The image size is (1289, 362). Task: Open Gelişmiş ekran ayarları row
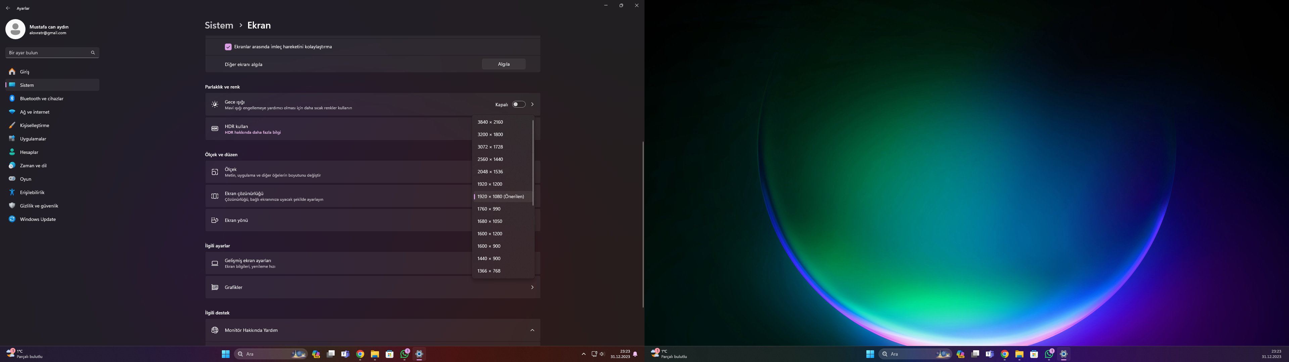click(339, 263)
